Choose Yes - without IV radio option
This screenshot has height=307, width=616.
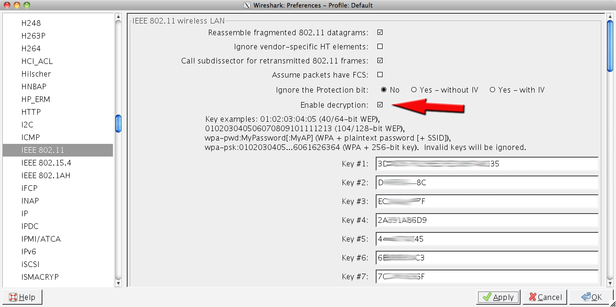414,90
